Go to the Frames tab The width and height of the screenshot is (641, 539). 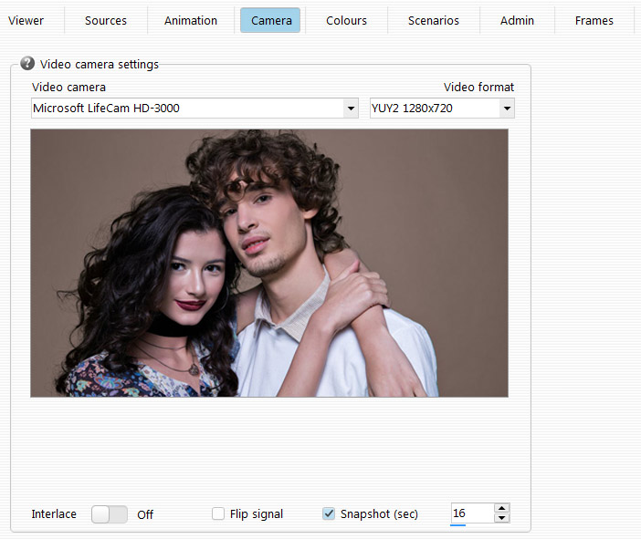pyautogui.click(x=594, y=20)
